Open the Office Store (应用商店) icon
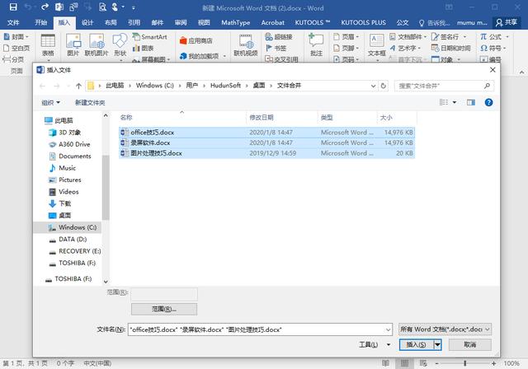Image resolution: width=528 pixels, height=369 pixels. [196, 40]
